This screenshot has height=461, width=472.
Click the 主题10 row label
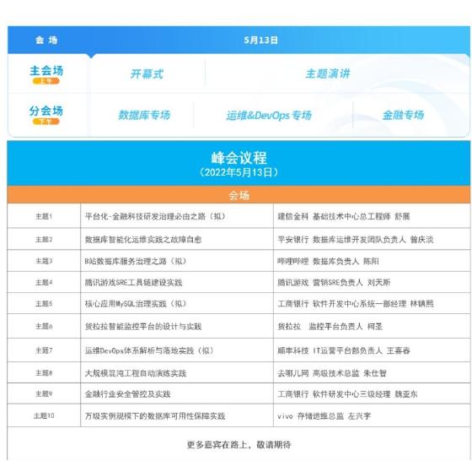(x=44, y=415)
